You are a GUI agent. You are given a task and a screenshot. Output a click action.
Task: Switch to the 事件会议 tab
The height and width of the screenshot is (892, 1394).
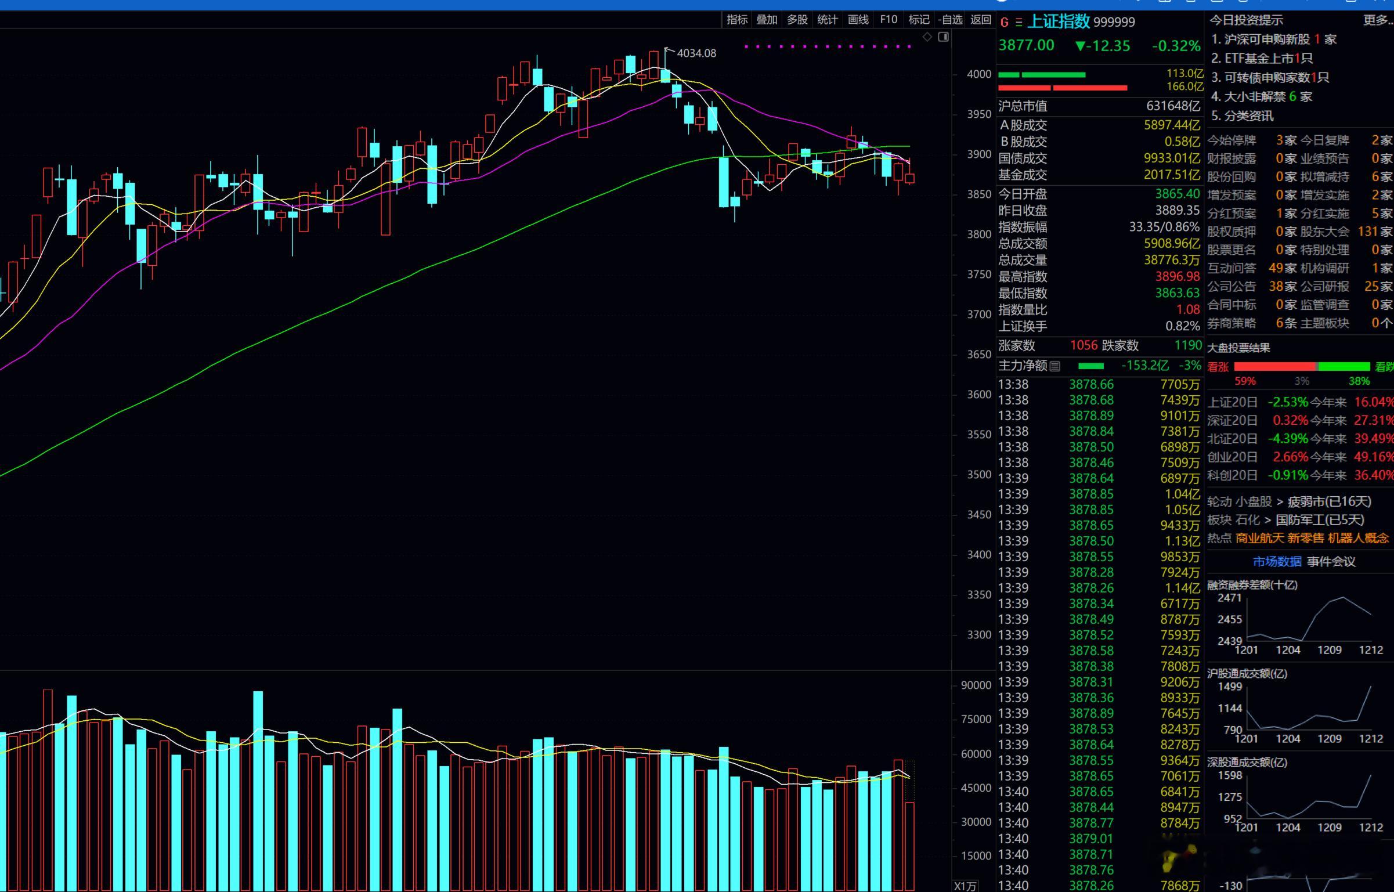click(x=1331, y=562)
